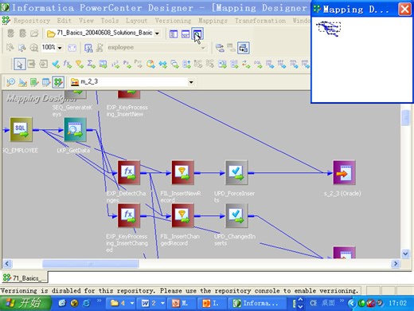The width and height of the screenshot is (414, 311).
Task: Open the Edit menu
Action: (64, 21)
